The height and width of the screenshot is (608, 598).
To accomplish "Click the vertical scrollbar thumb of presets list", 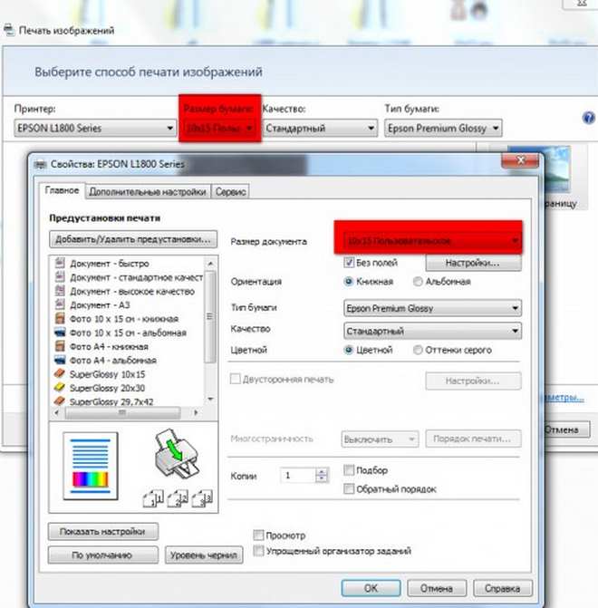I will pyautogui.click(x=210, y=317).
